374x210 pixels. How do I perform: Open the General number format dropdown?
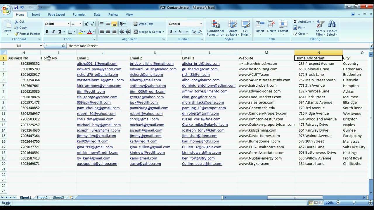click(x=201, y=24)
